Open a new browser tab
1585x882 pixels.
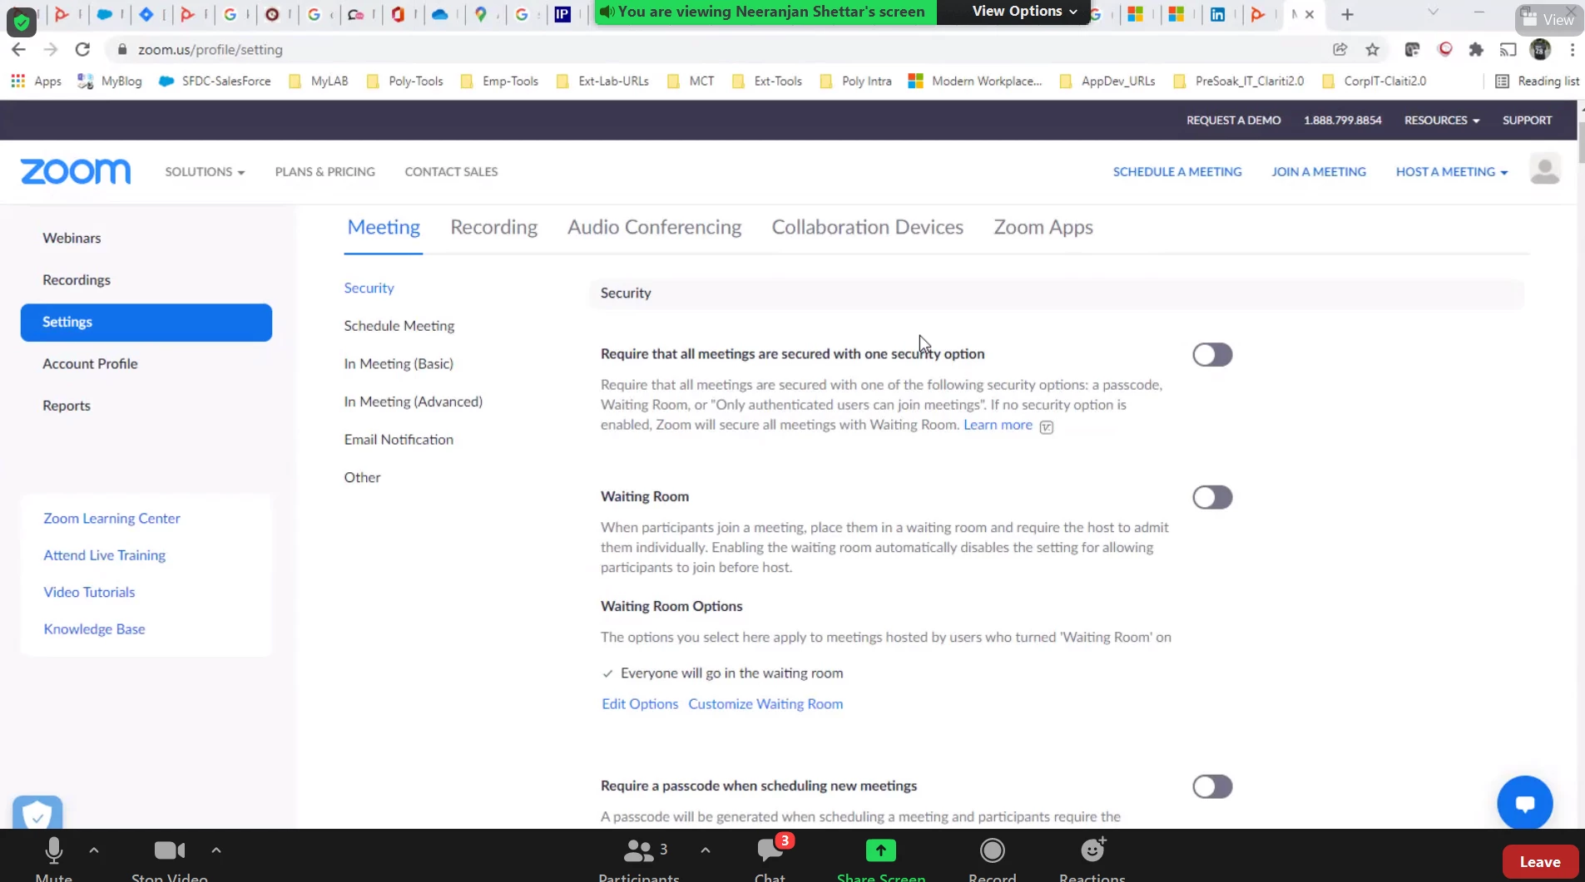[1348, 14]
